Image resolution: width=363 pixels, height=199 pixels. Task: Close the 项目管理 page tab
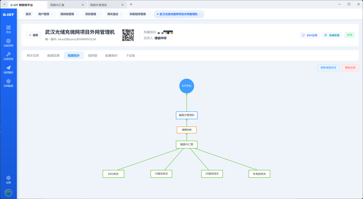99,14
